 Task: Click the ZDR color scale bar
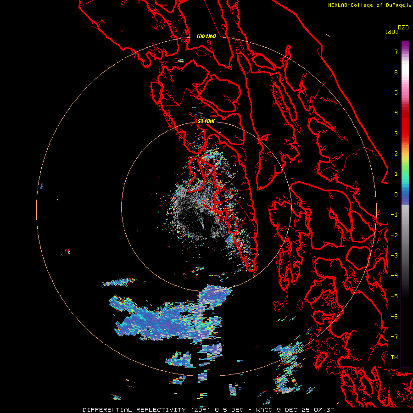tap(405, 204)
